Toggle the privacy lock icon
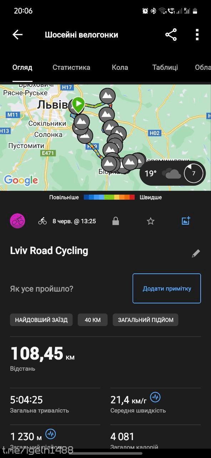The width and height of the screenshot is (211, 458). [115, 221]
